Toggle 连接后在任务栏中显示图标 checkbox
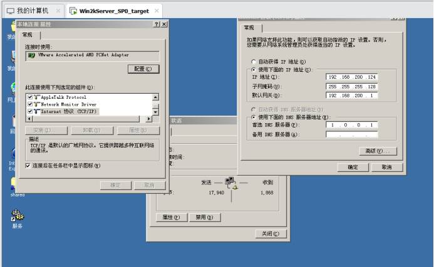This screenshot has height=267, width=434. click(28, 166)
